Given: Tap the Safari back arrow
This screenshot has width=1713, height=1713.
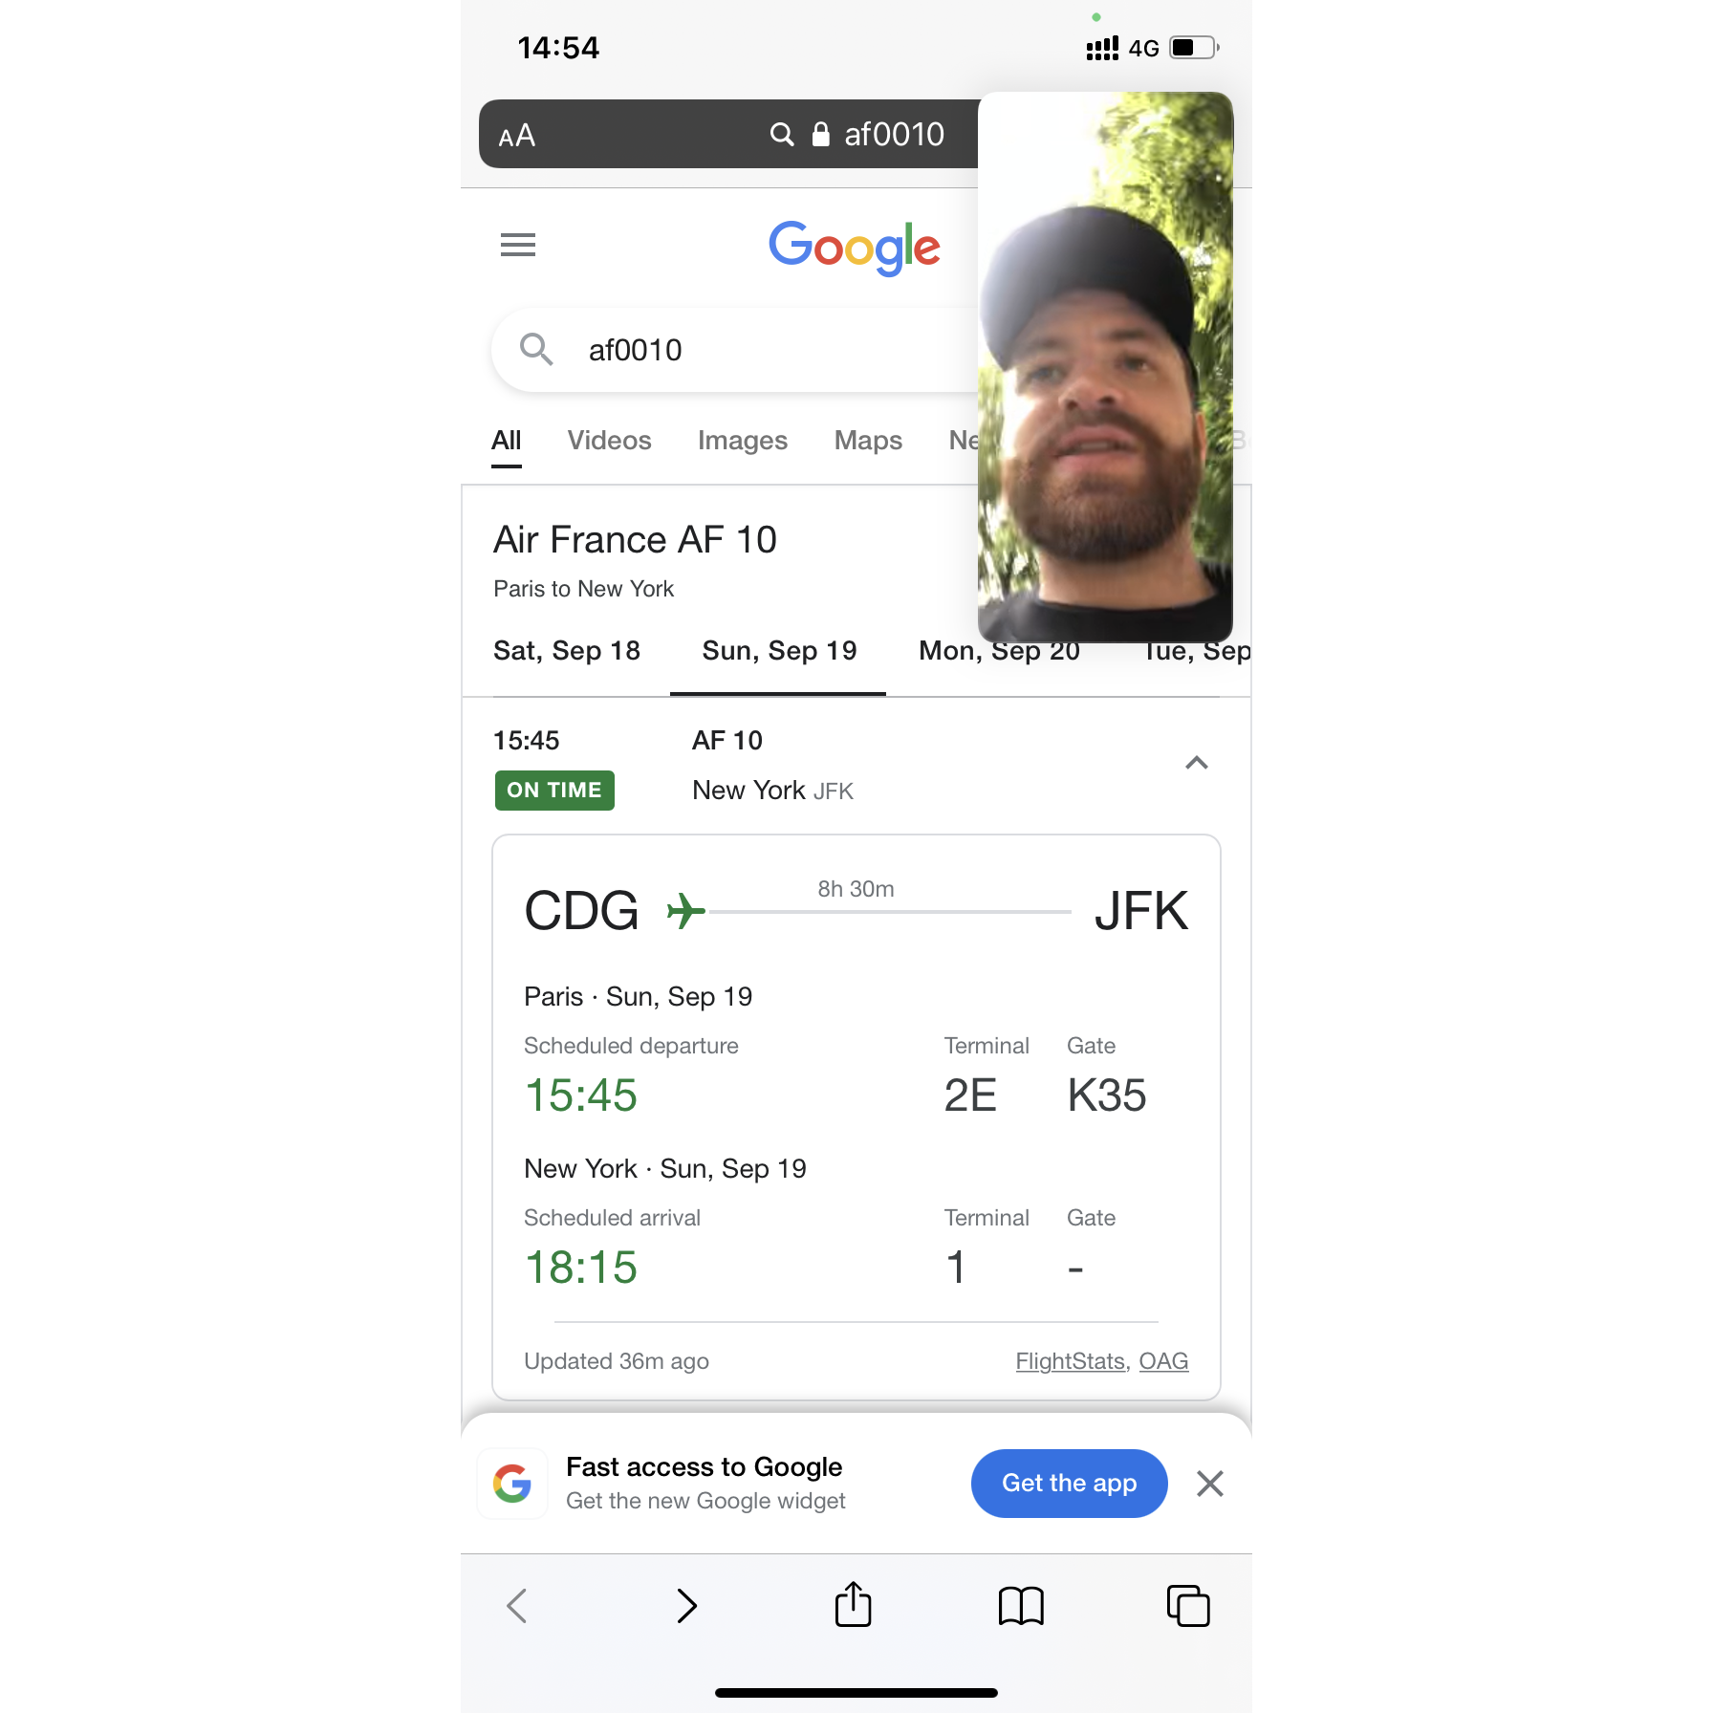Looking at the screenshot, I should point(517,1606).
